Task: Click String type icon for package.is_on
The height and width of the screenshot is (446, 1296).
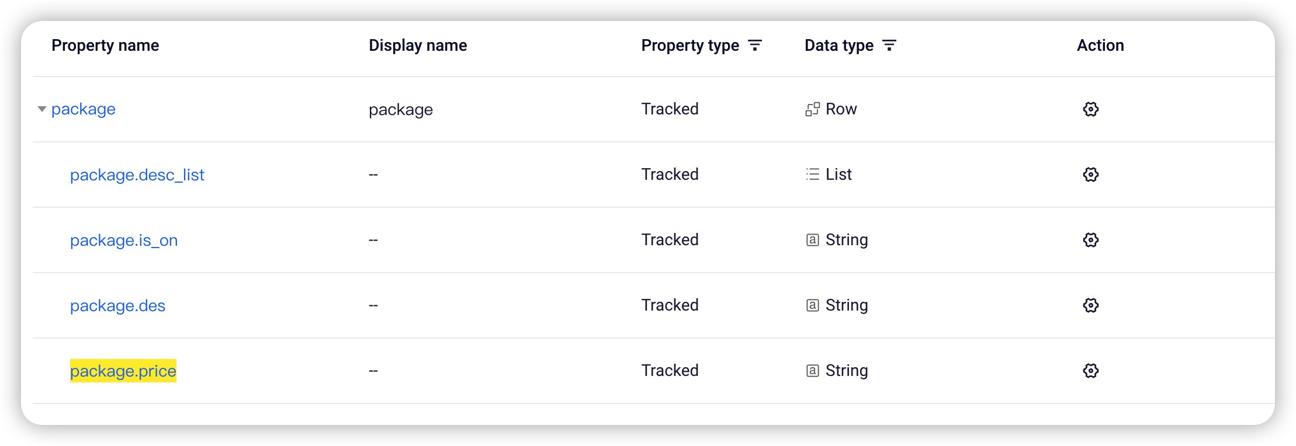Action: [812, 240]
